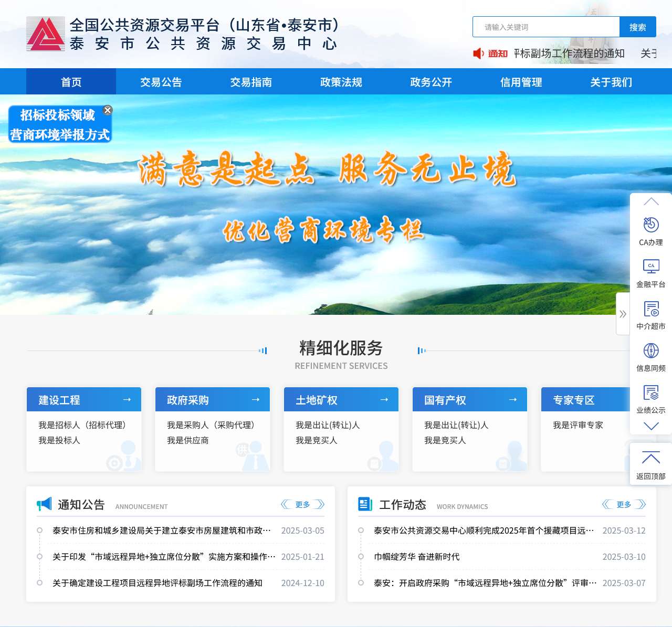
Task: Switch to the 交易公告 menu tab
Action: coord(161,82)
